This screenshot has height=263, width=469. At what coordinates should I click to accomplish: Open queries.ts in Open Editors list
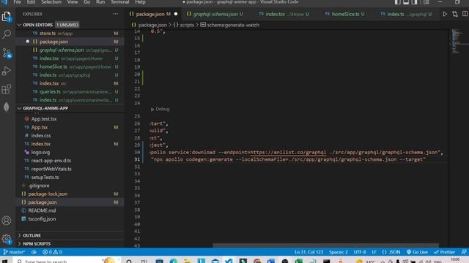[x=70, y=92]
